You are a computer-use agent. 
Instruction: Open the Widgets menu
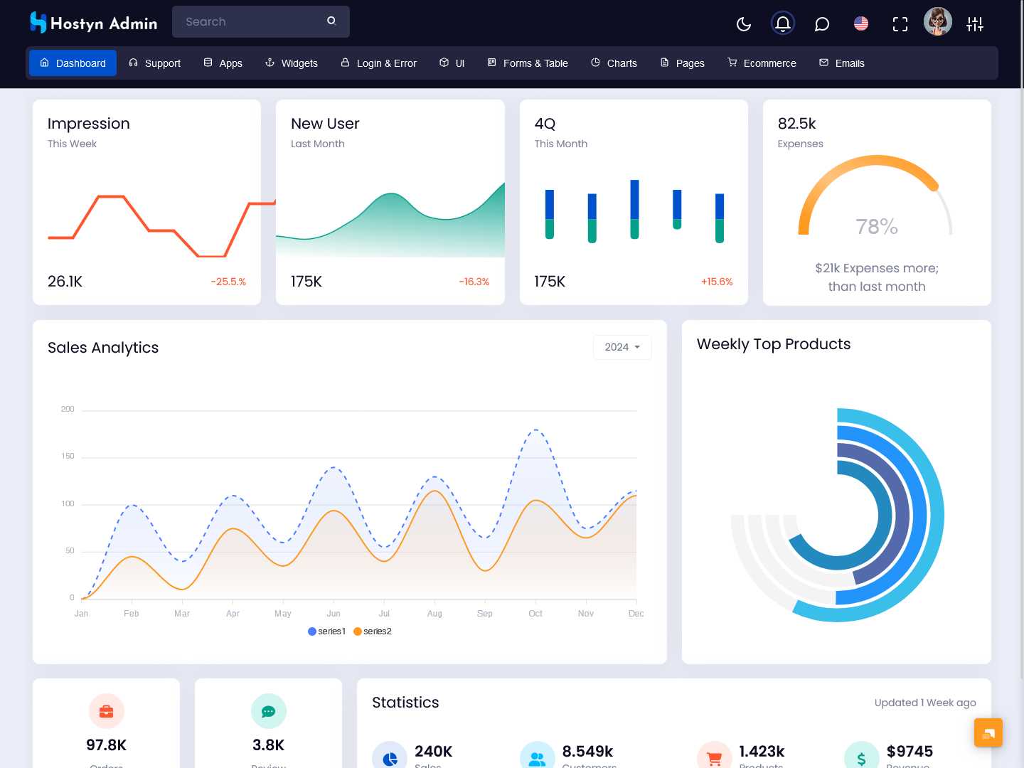[292, 63]
